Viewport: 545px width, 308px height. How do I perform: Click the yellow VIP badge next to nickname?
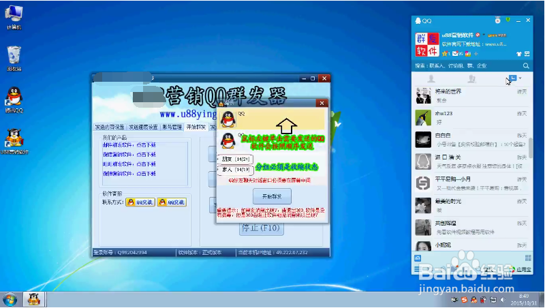(497, 35)
